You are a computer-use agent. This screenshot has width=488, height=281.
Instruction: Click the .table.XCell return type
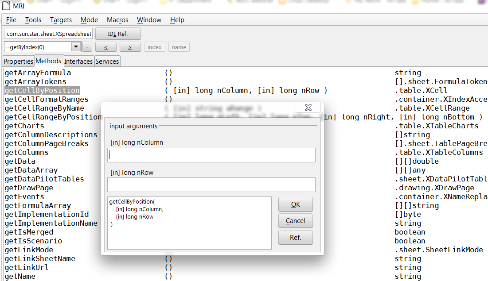point(421,90)
